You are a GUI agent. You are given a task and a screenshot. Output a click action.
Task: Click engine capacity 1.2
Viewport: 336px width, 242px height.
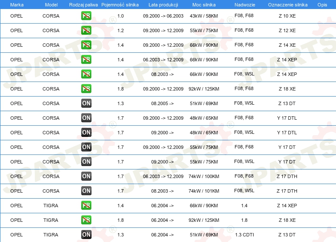121,30
